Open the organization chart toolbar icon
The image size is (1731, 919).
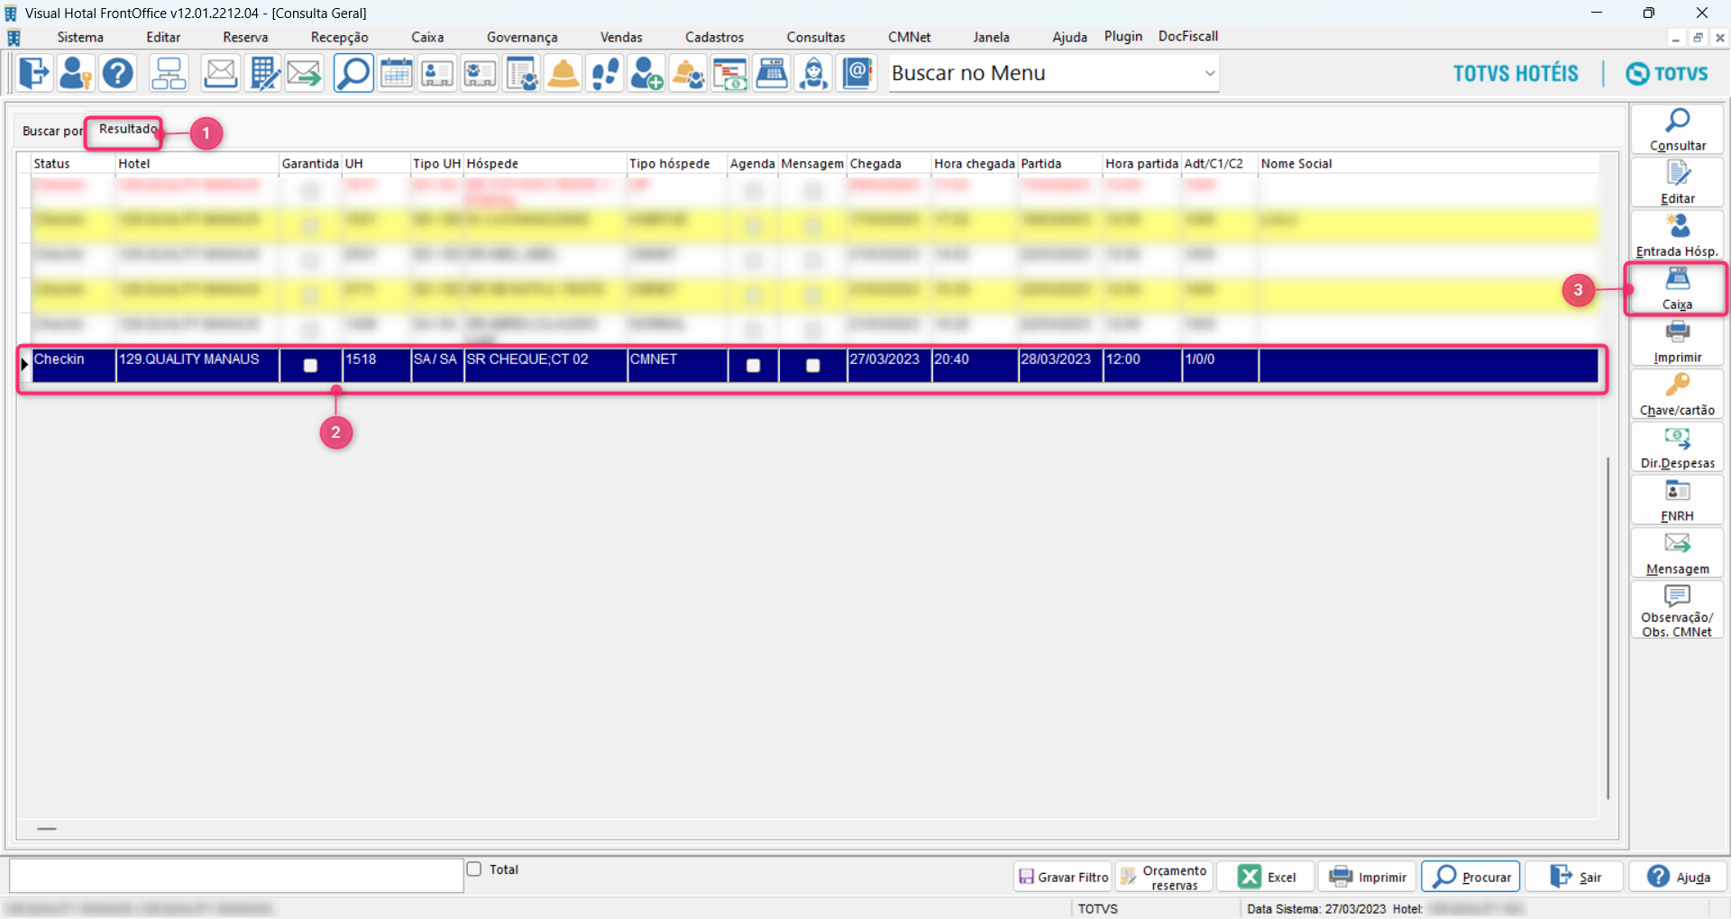tap(169, 73)
